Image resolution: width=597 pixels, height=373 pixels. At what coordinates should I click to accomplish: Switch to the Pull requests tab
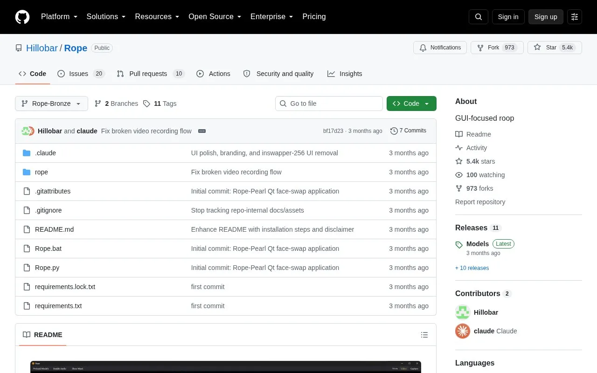click(x=151, y=74)
